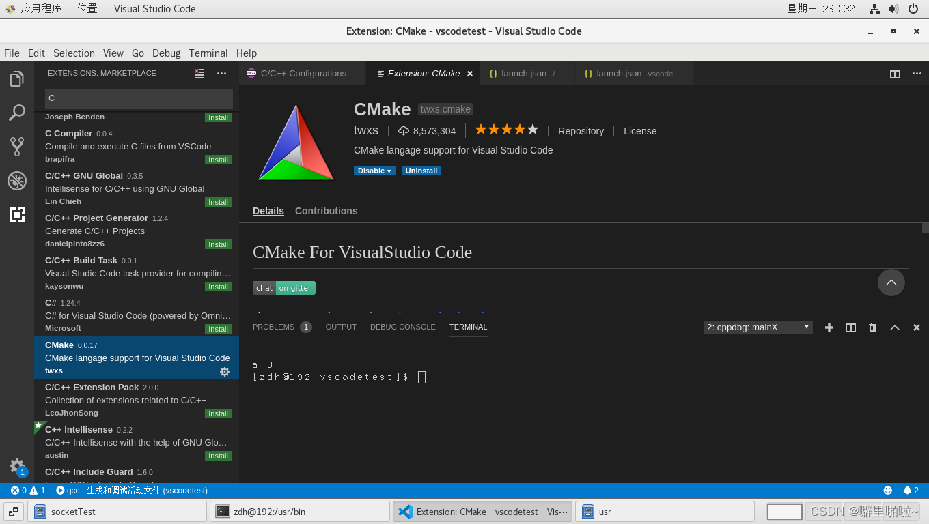
Task: Switch to PROBLEMS panel tab
Action: pyautogui.click(x=282, y=327)
